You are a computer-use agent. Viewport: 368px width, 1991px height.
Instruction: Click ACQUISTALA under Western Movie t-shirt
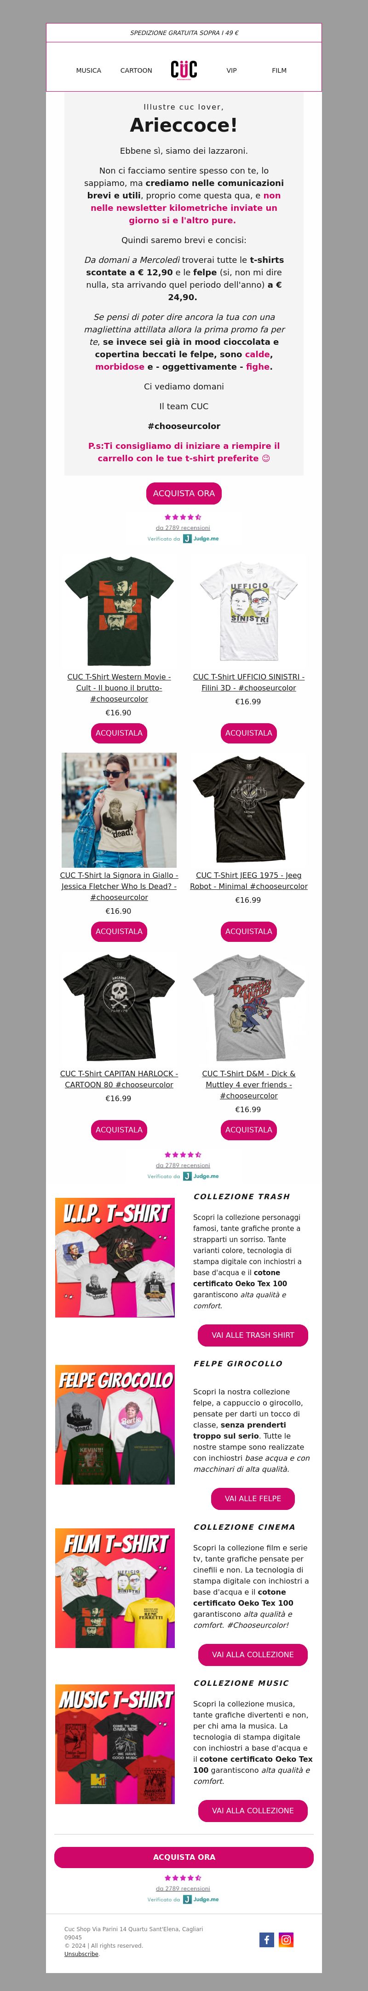(x=119, y=733)
